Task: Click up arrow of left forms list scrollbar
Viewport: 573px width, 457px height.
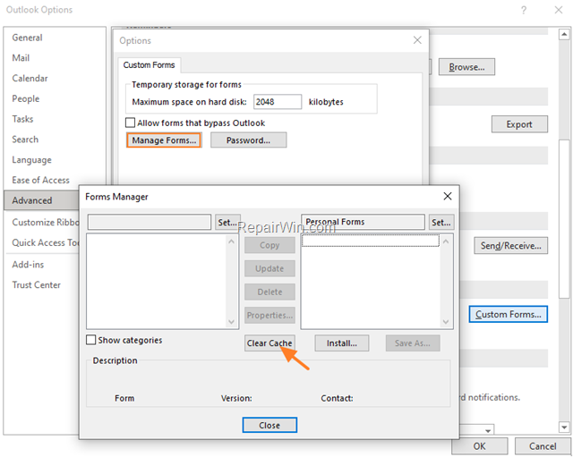Action: click(231, 241)
